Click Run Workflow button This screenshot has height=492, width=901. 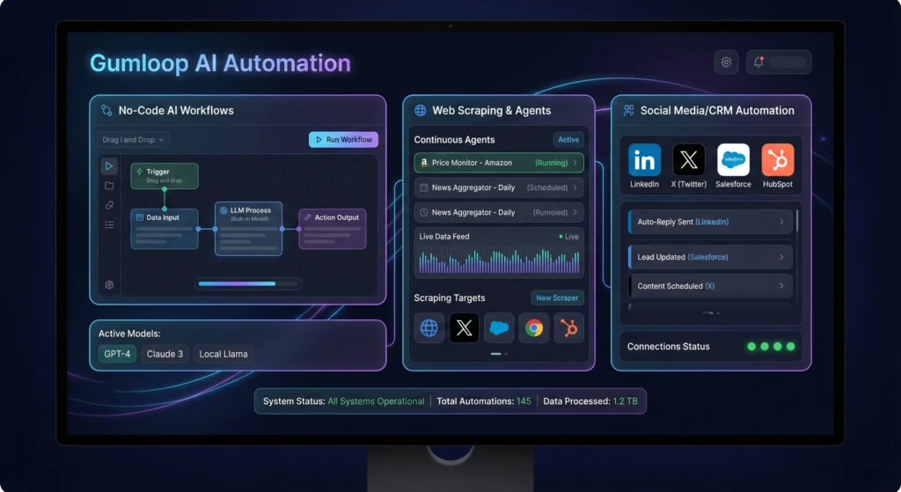coord(344,140)
